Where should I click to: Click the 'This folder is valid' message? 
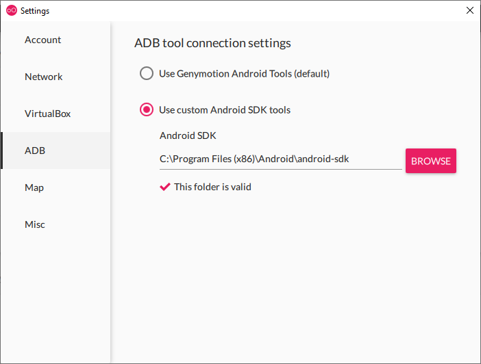tap(212, 186)
